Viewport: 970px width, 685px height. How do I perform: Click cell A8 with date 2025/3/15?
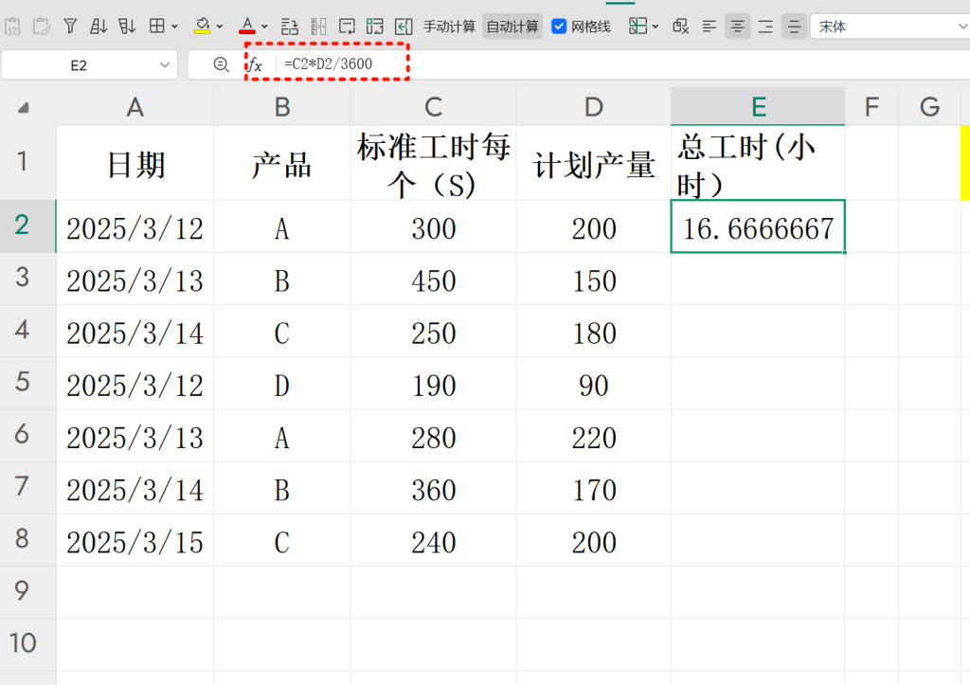(135, 540)
